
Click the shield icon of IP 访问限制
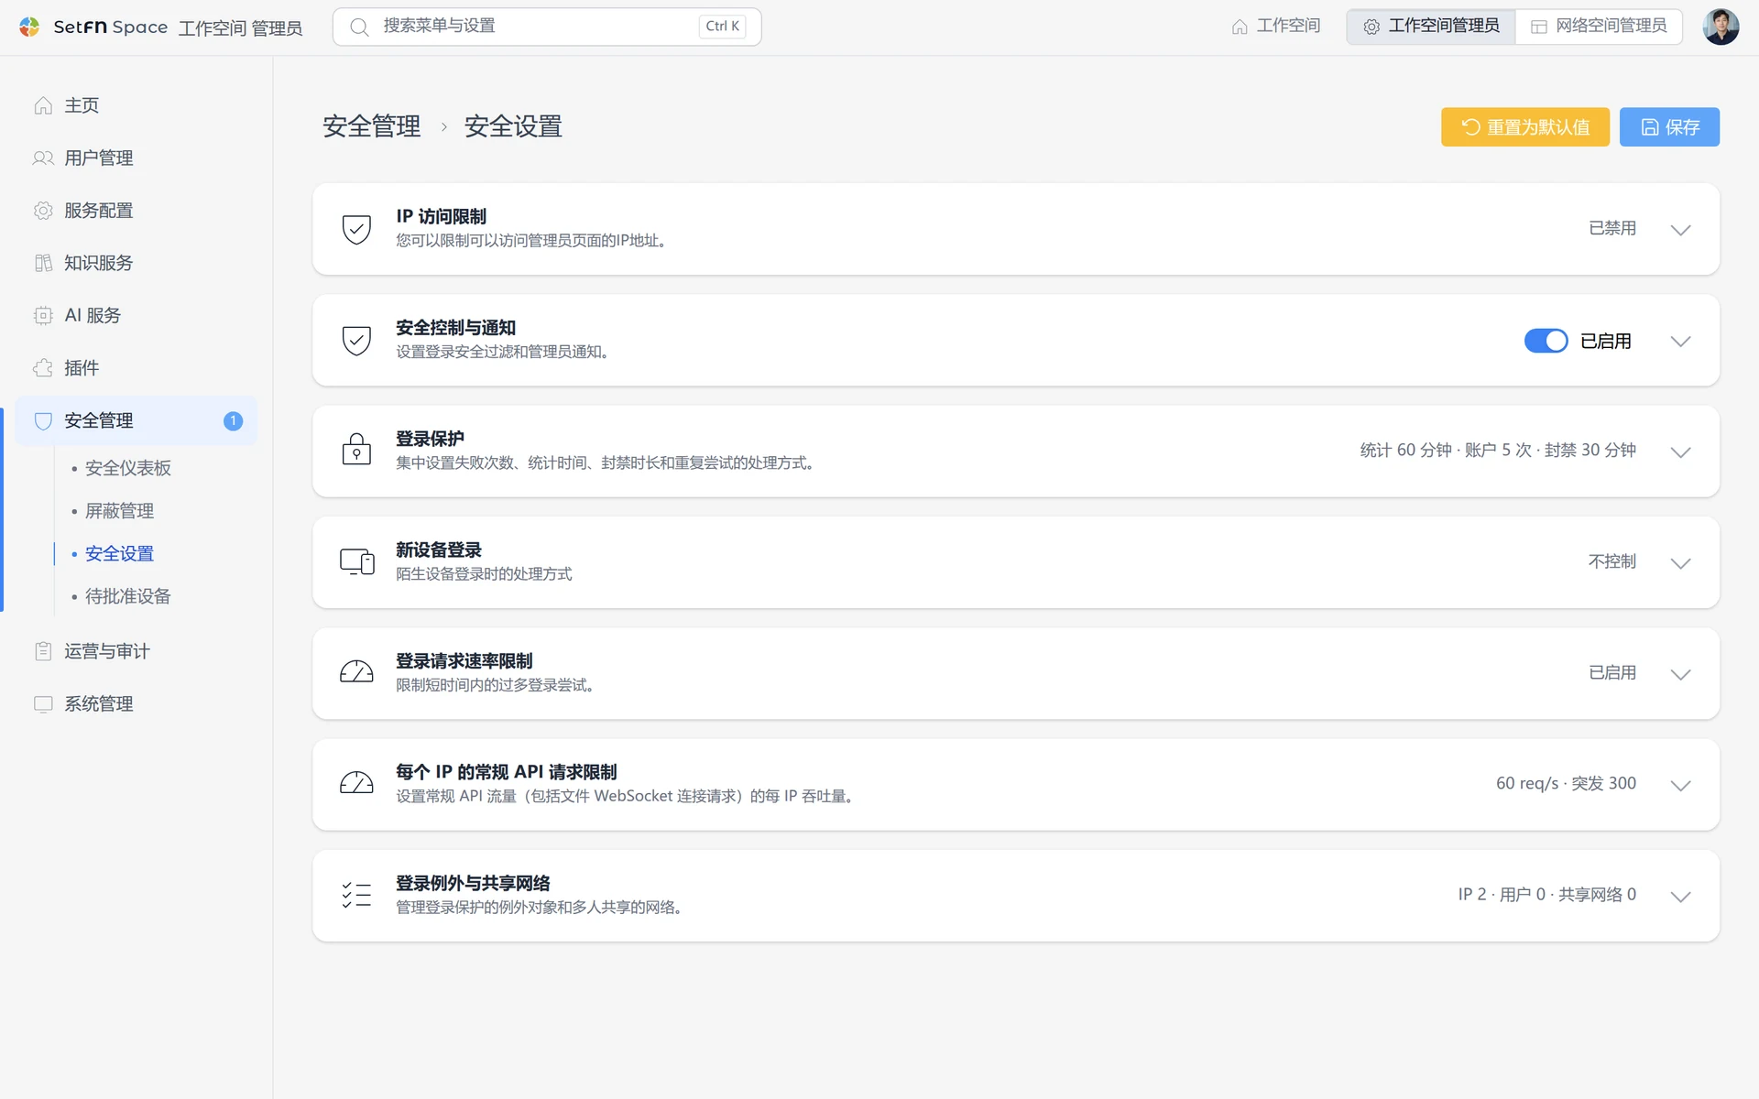coord(356,229)
